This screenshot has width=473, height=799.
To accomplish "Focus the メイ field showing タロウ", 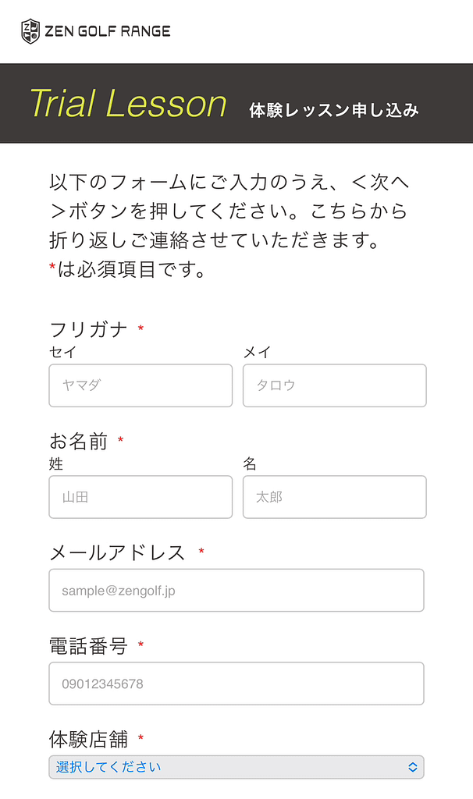I will [334, 385].
